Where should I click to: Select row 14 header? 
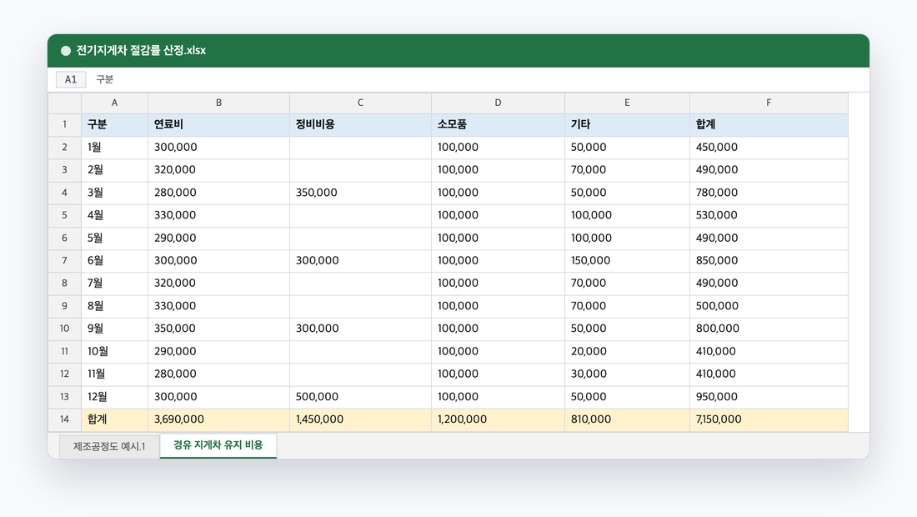pyautogui.click(x=64, y=419)
